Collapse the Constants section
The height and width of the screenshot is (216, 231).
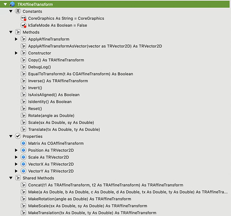click(11, 11)
